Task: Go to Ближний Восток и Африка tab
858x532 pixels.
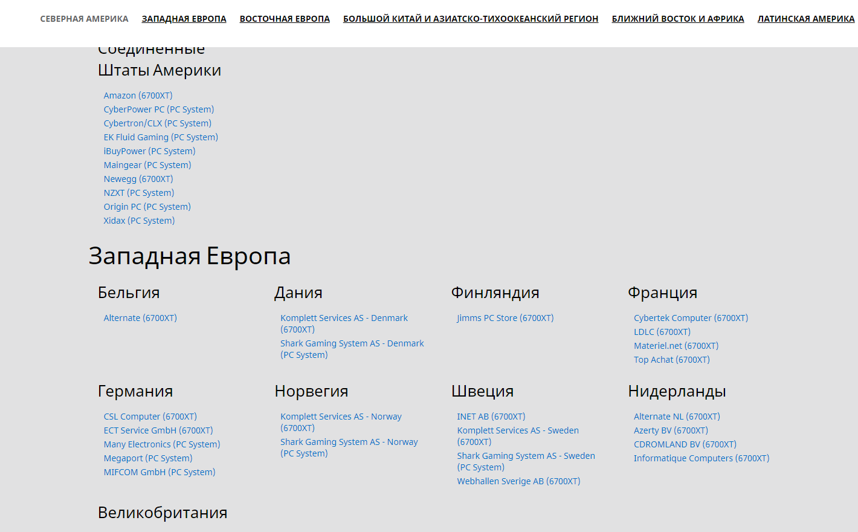Action: [678, 19]
